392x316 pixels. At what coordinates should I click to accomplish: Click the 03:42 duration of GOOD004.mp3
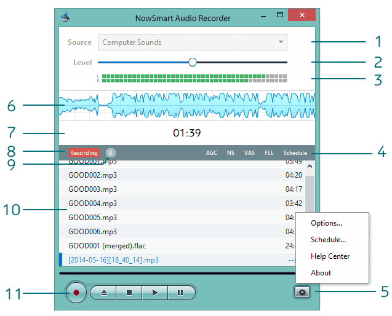[x=294, y=203]
